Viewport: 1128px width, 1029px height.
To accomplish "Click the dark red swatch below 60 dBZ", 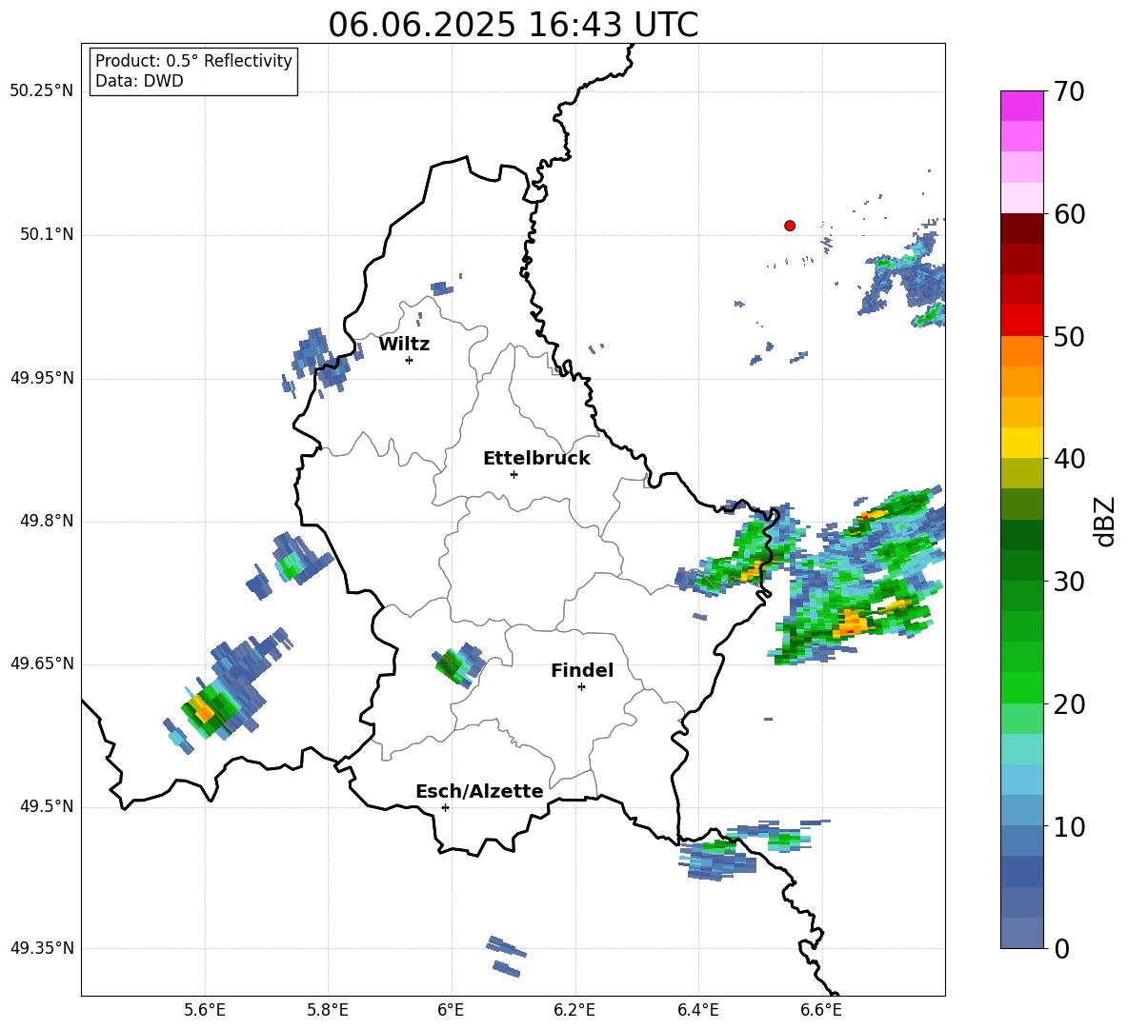I will pos(1021,228).
